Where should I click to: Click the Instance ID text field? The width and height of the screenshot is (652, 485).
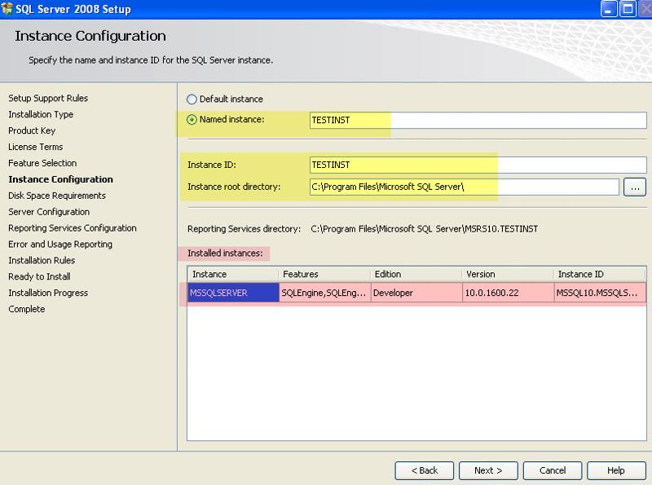click(x=478, y=165)
